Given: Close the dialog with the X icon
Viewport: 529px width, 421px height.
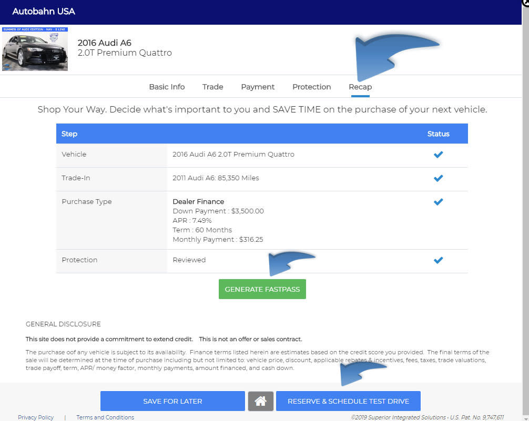Looking at the screenshot, I should click(x=526, y=2).
